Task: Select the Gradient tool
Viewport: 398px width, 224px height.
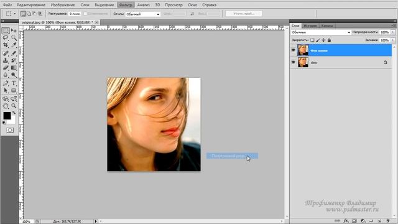Action: tap(14, 68)
